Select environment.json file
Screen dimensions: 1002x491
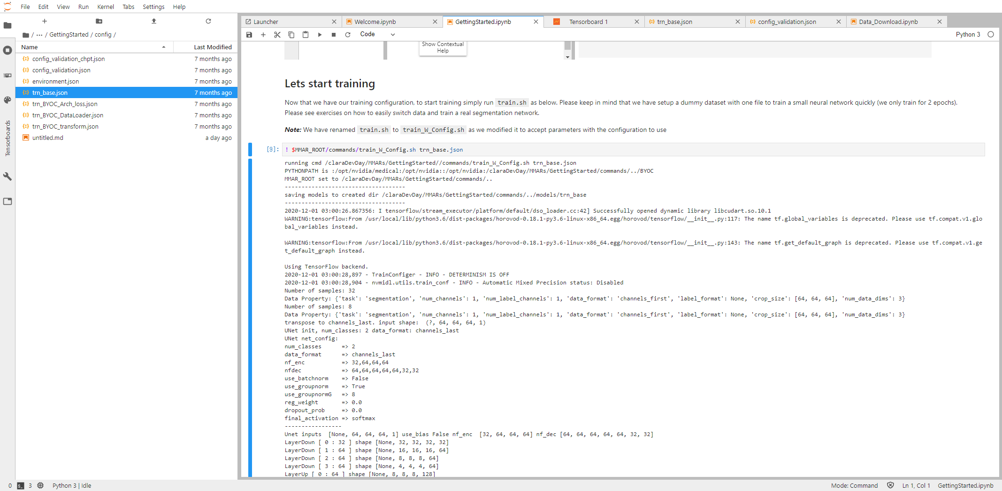click(127, 81)
